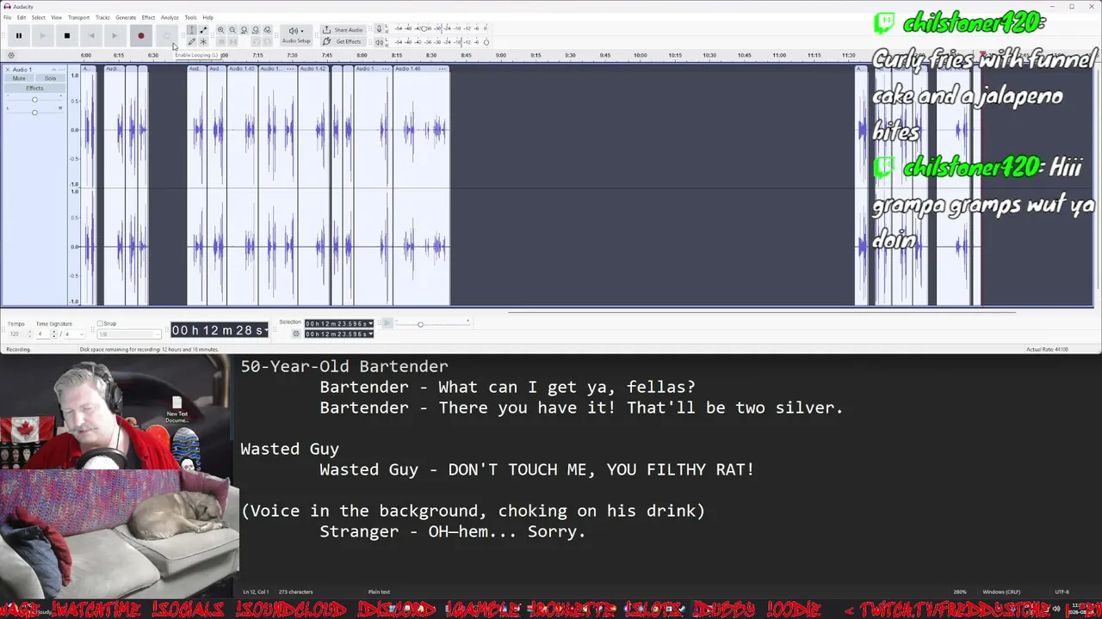Click the Tempo value field
1102x619 pixels.
point(17,334)
